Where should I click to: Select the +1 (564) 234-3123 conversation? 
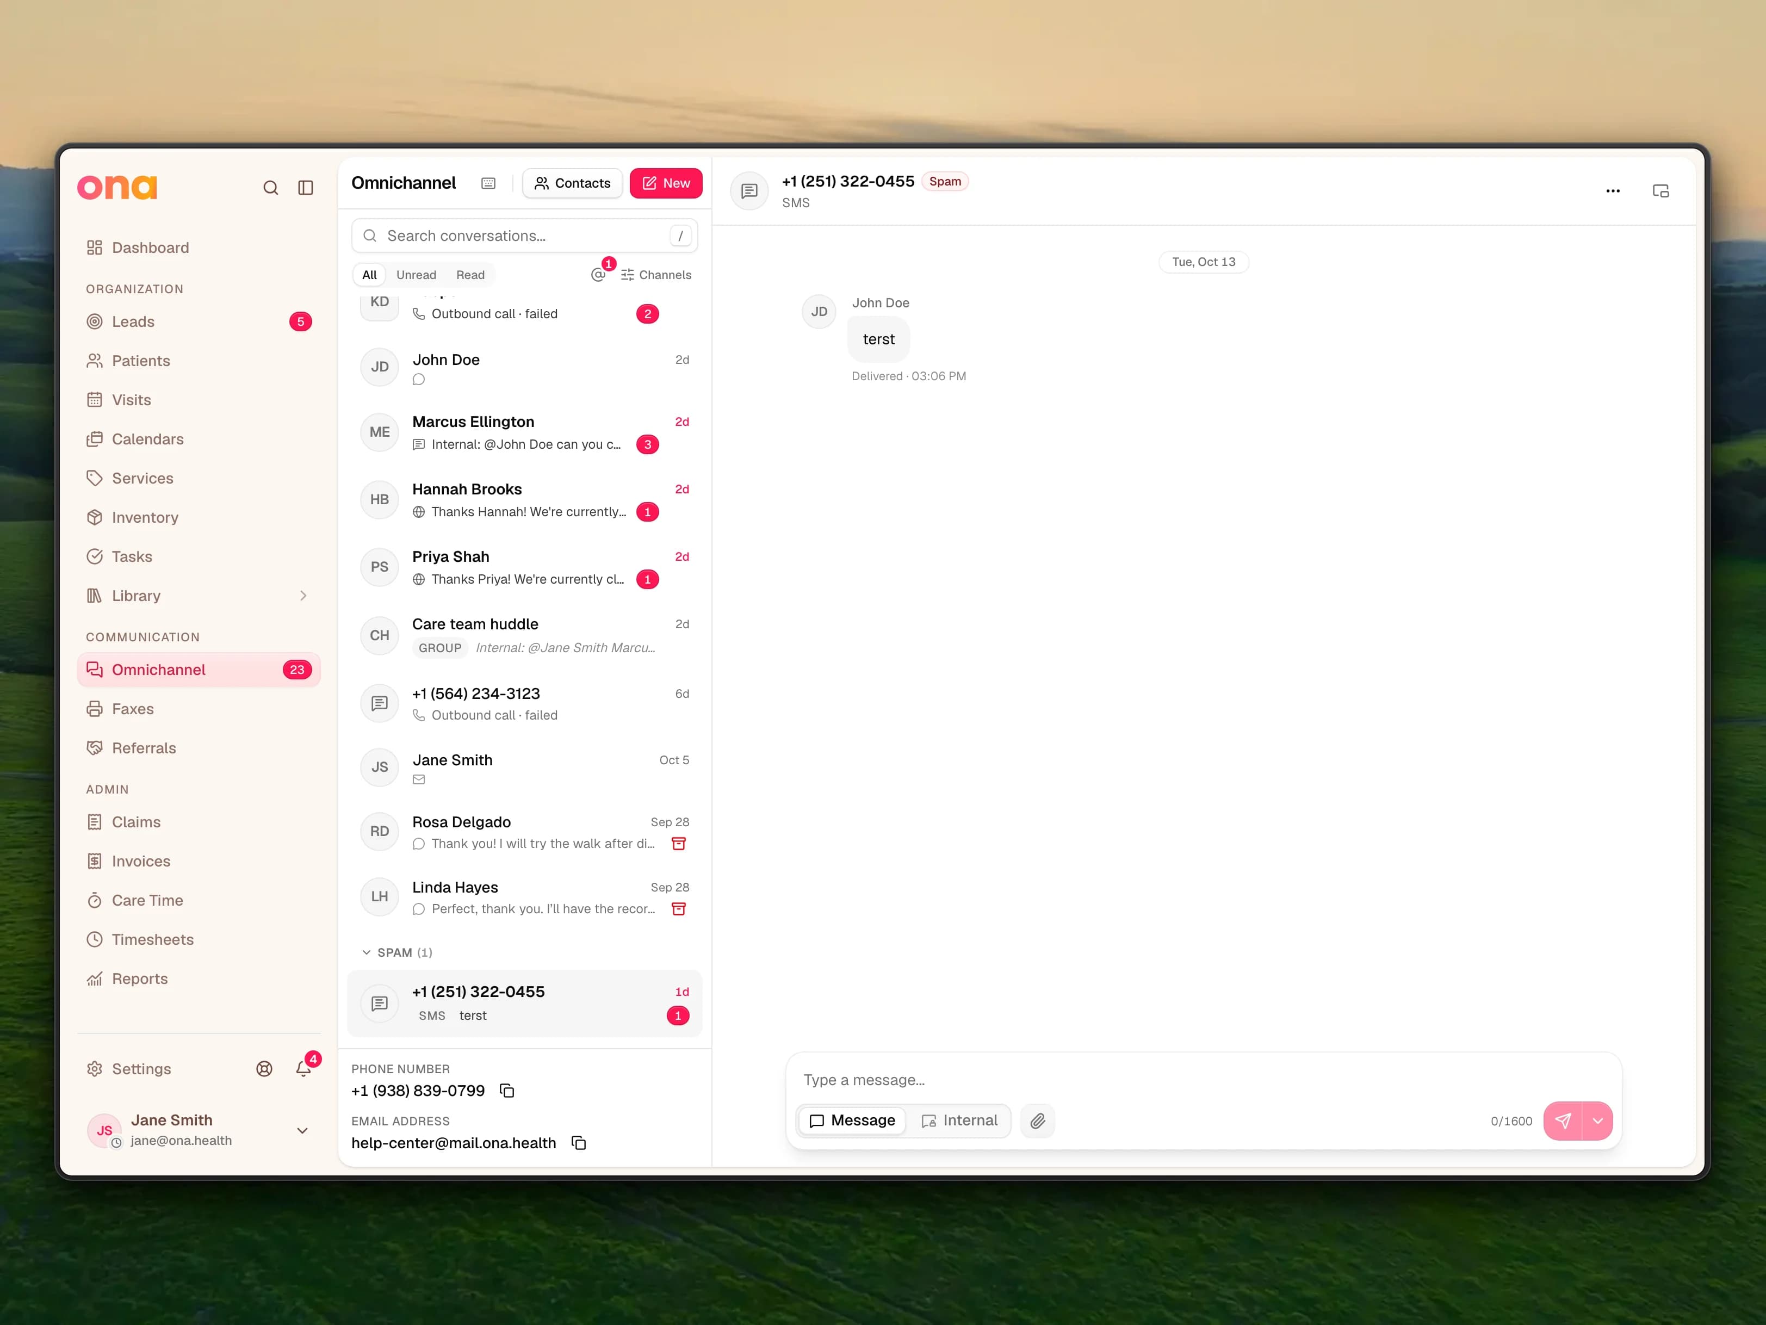524,704
